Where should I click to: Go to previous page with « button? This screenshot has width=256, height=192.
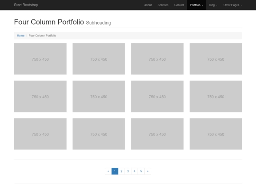pos(108,171)
